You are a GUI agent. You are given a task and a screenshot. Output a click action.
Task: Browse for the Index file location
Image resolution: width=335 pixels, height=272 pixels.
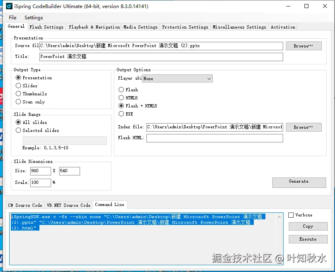[304, 127]
